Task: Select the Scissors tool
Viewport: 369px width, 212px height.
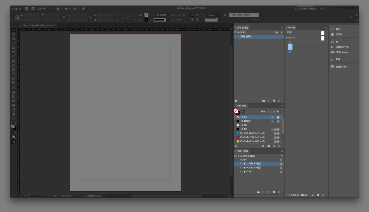Action: 14,88
